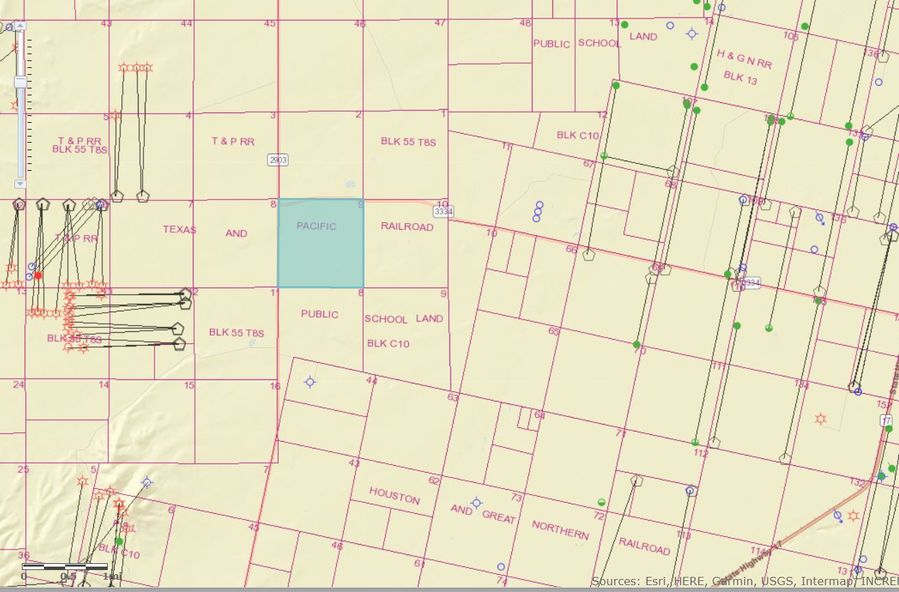Image resolution: width=899 pixels, height=592 pixels.
Task: Click the NORTHERN survey label
Action: 561,530
